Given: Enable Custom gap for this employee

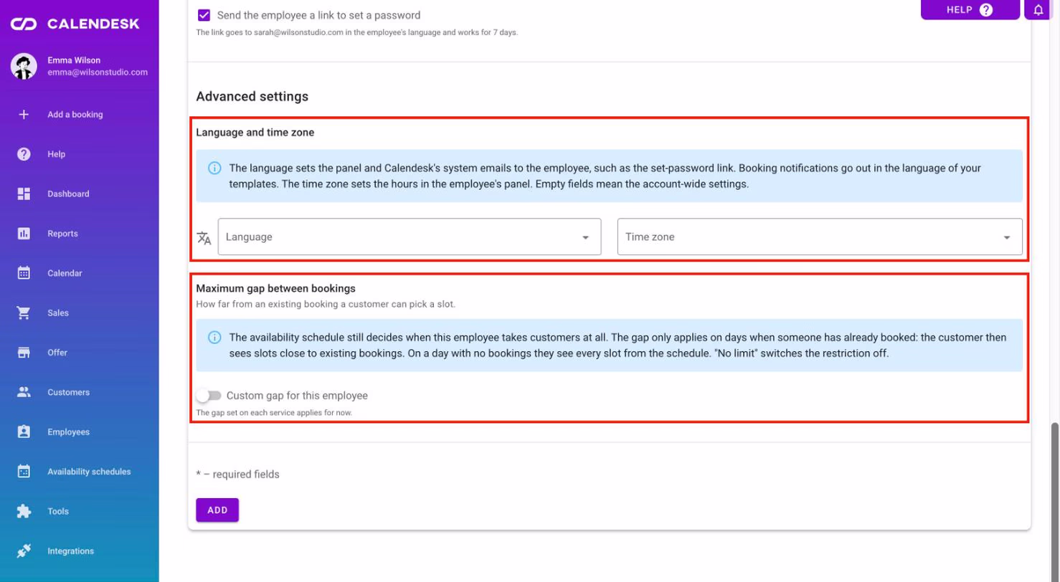Looking at the screenshot, I should point(209,396).
